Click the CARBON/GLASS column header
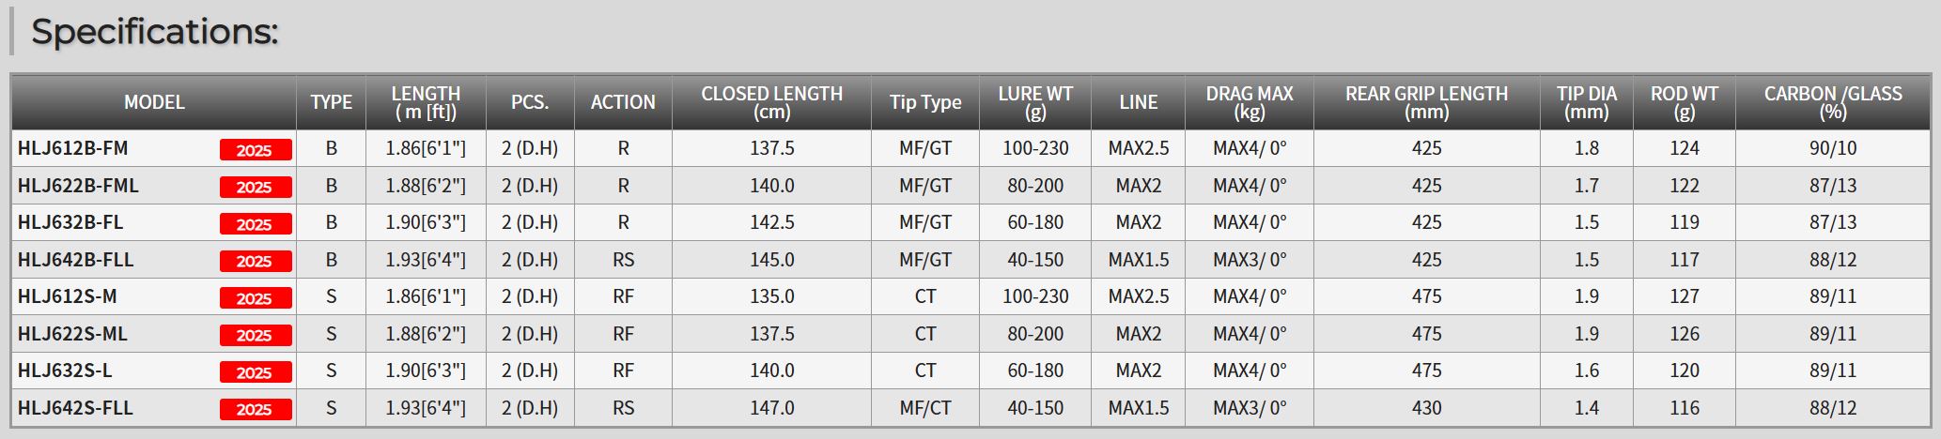 click(x=1832, y=102)
